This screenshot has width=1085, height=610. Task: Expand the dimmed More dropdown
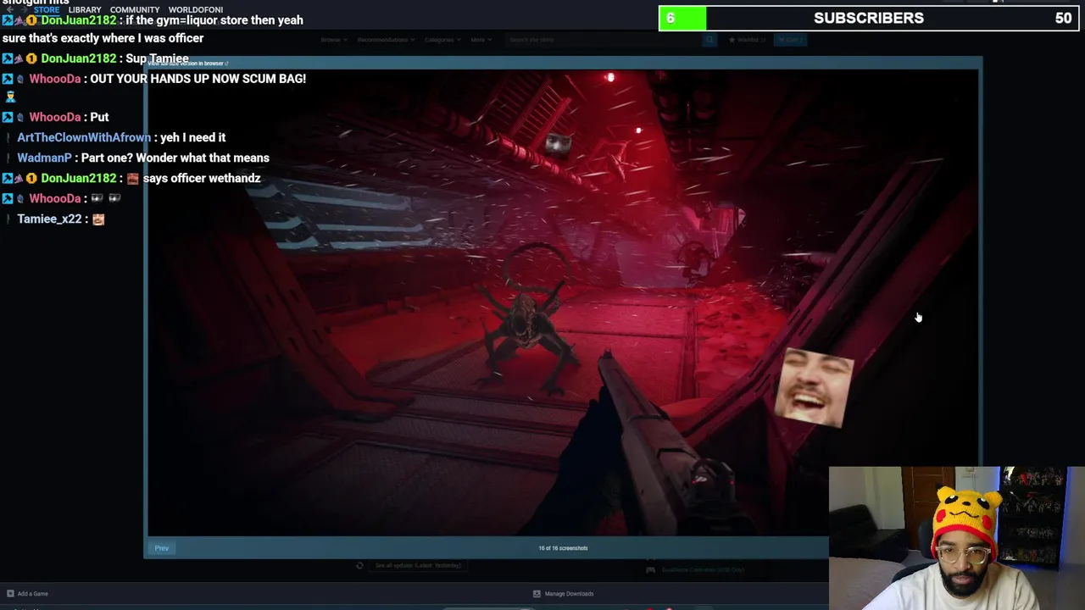[x=480, y=40]
